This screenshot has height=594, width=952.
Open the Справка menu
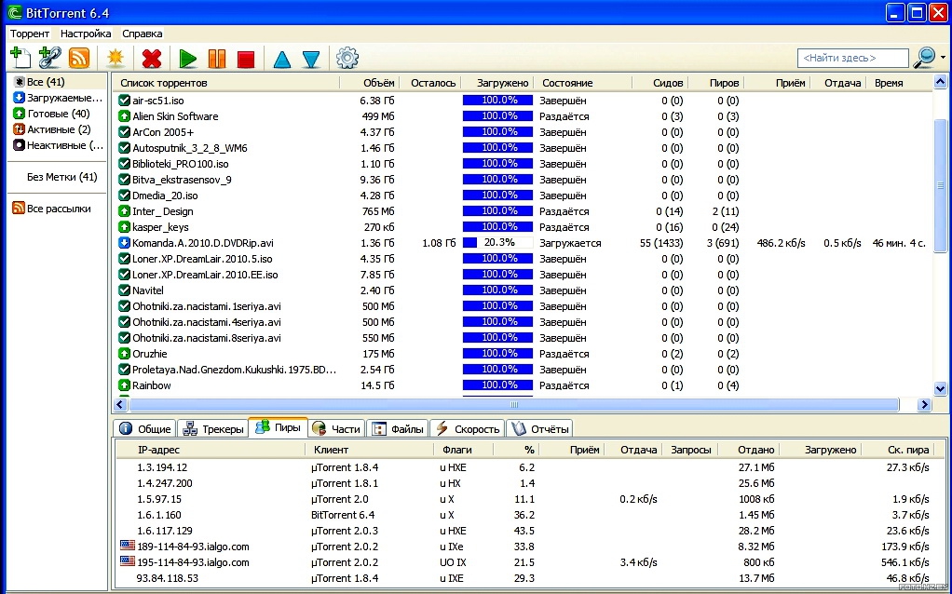click(x=143, y=34)
